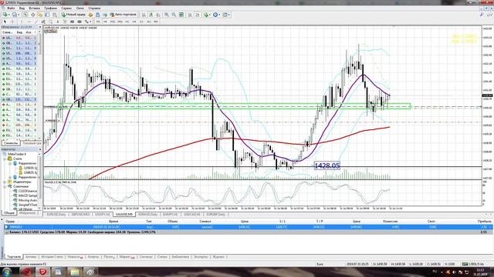The height and width of the screenshot is (277, 494).
Task: Toggle the Market Watch window icon
Action: [x=25, y=15]
